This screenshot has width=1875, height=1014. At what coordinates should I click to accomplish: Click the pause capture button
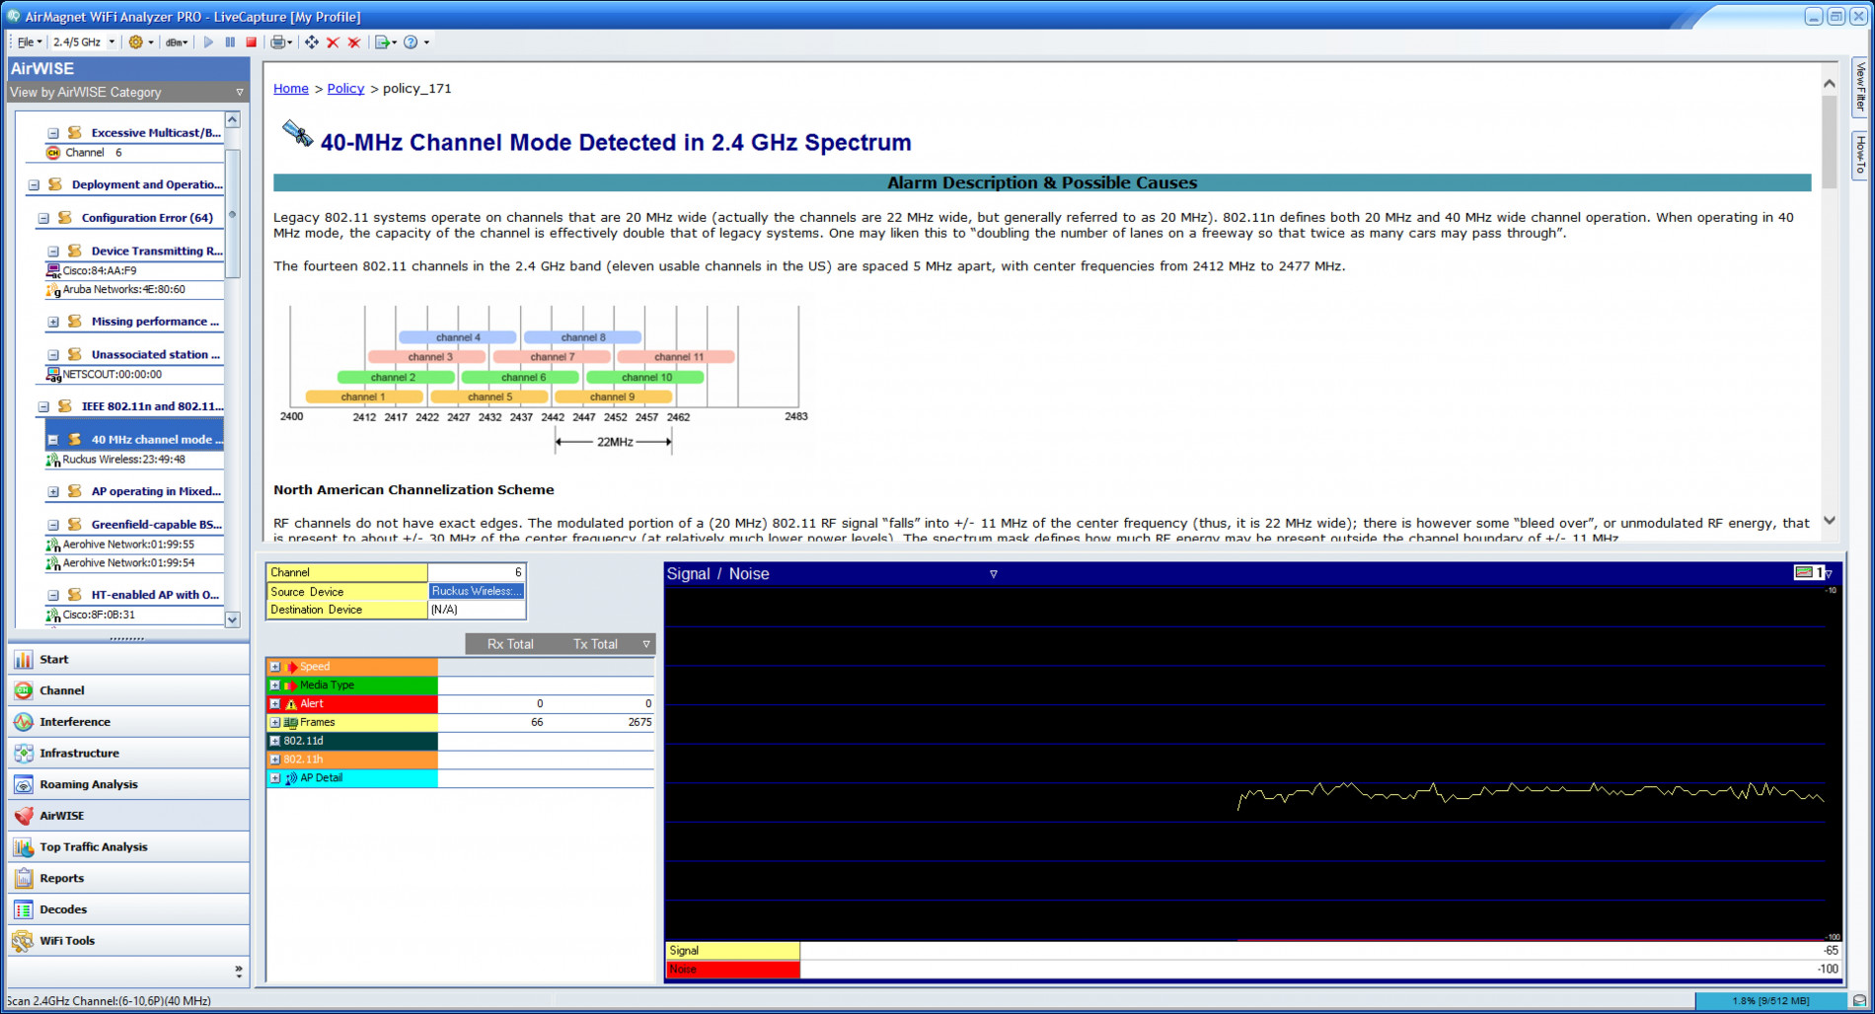click(x=230, y=42)
